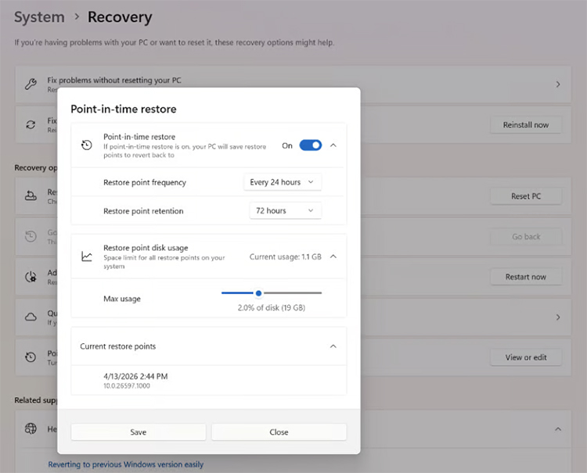The height and width of the screenshot is (473, 587).
Task: Click the reinstall sync arrows icon
Action: pyautogui.click(x=31, y=125)
